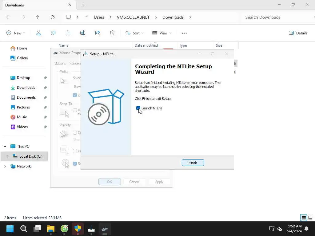Image resolution: width=315 pixels, height=236 pixels.
Task: Select Buttons tab in Mouse Properties
Action: coord(60,63)
